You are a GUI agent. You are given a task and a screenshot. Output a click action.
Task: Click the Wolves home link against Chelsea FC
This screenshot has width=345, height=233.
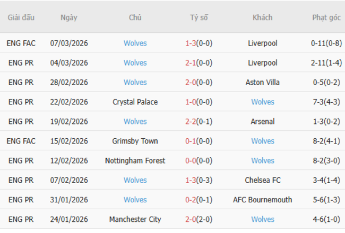135,181
